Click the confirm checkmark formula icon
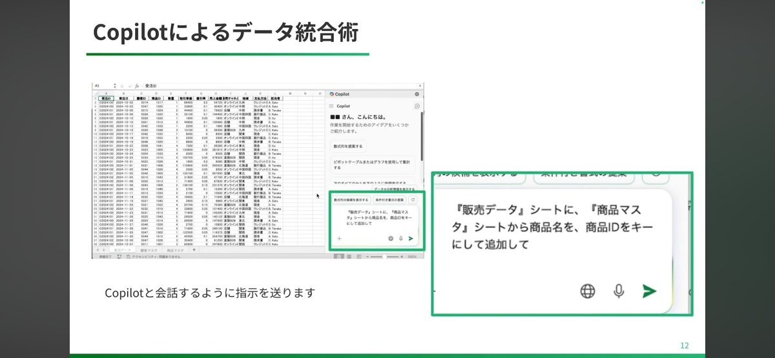 pyautogui.click(x=130, y=86)
